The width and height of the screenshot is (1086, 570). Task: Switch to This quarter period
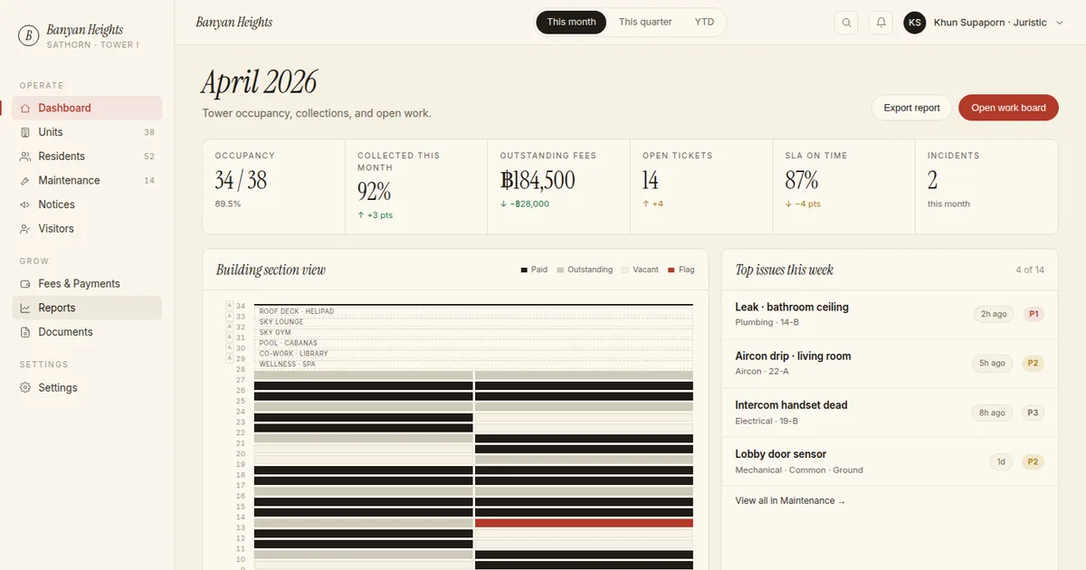(x=645, y=23)
